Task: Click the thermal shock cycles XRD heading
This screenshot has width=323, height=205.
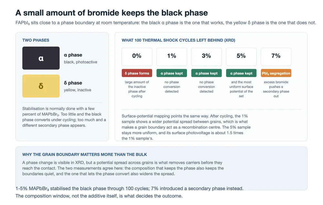Action: point(178,40)
